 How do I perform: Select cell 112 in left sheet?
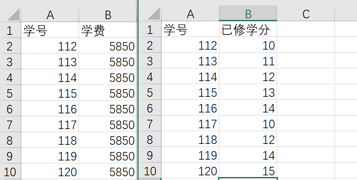coord(50,45)
